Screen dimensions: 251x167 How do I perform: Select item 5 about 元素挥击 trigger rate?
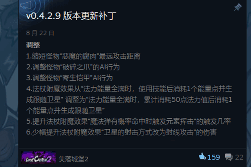(128, 121)
